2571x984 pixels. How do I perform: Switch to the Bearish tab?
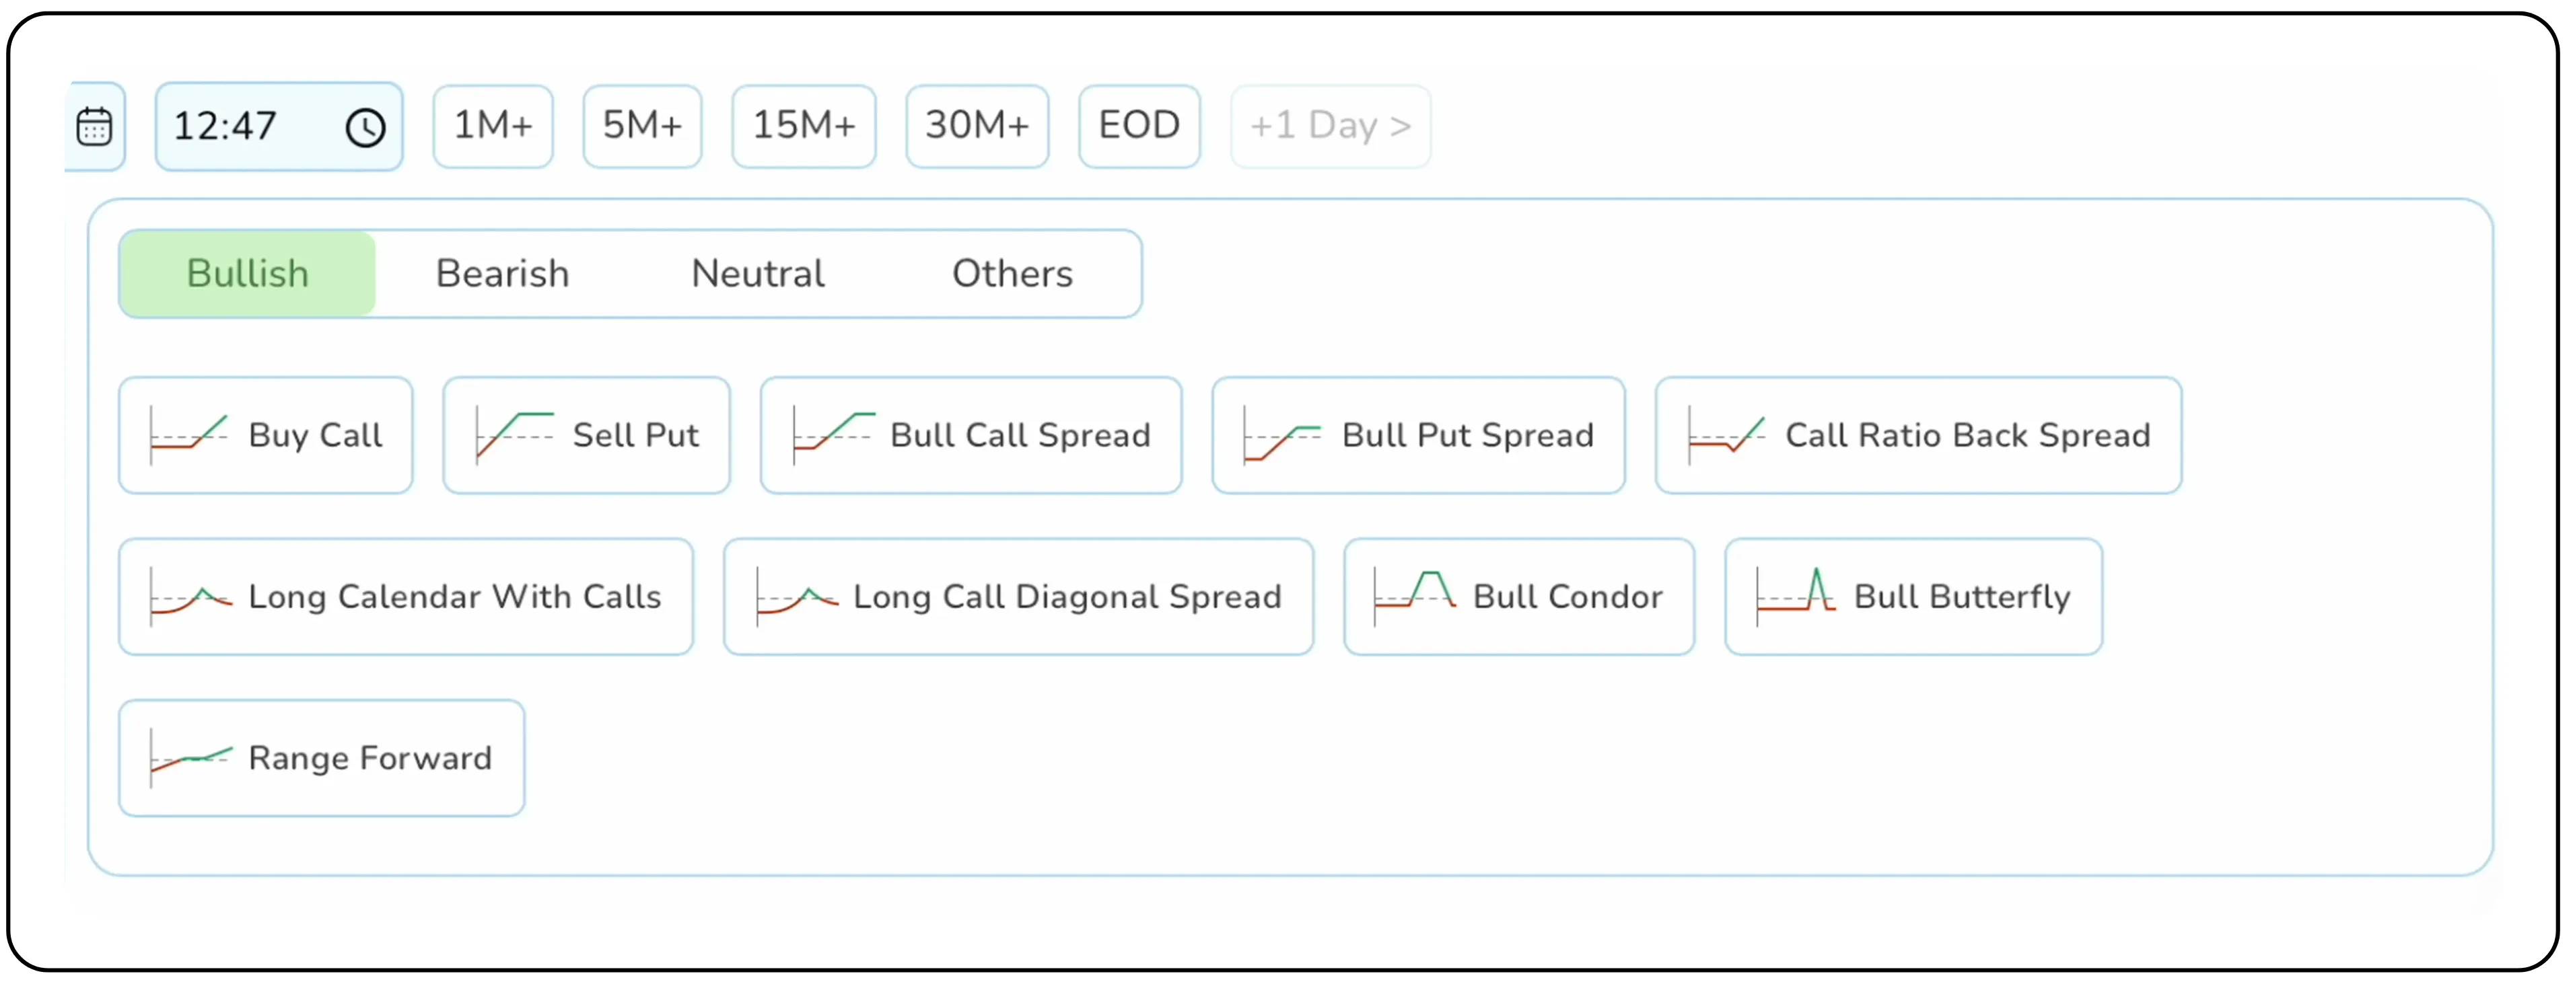coord(502,273)
